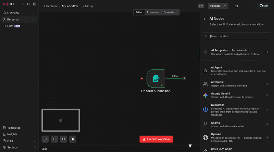
Task: Click the canvas minimap
Action: point(61,120)
